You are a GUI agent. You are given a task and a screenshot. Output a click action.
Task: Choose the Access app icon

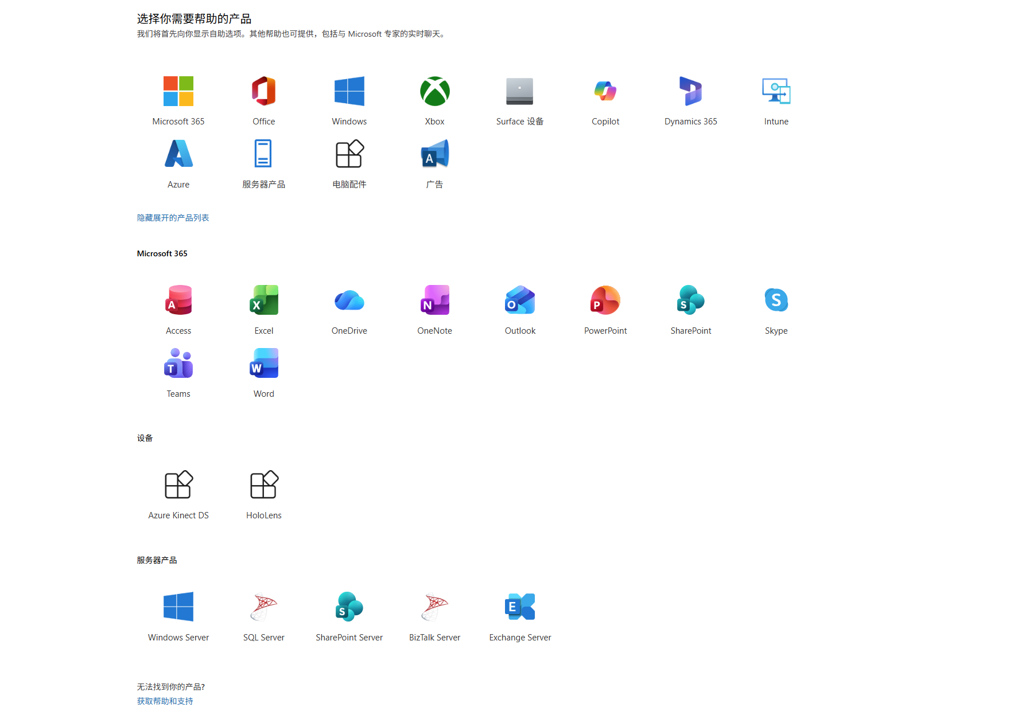pyautogui.click(x=178, y=300)
